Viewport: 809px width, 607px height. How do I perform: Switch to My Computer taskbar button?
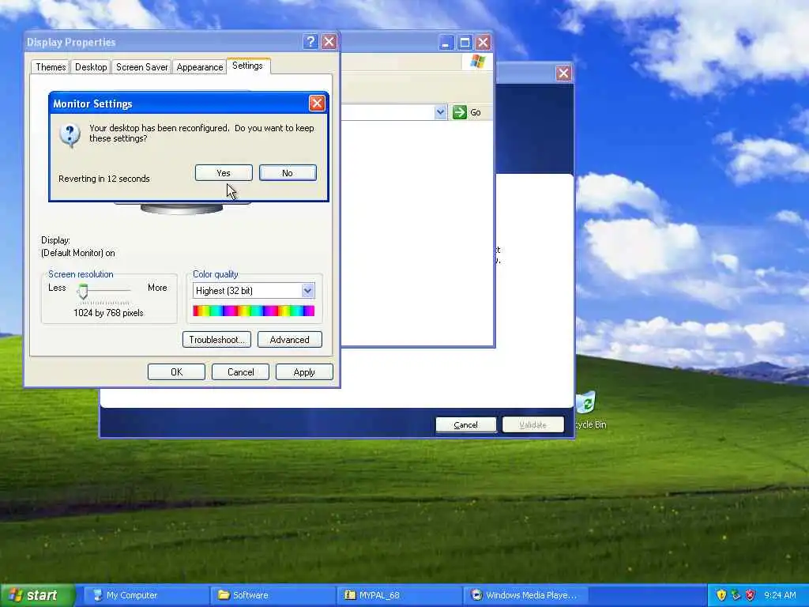coord(146,595)
